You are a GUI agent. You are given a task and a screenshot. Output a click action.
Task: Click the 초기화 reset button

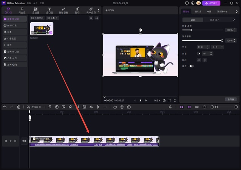(230, 99)
